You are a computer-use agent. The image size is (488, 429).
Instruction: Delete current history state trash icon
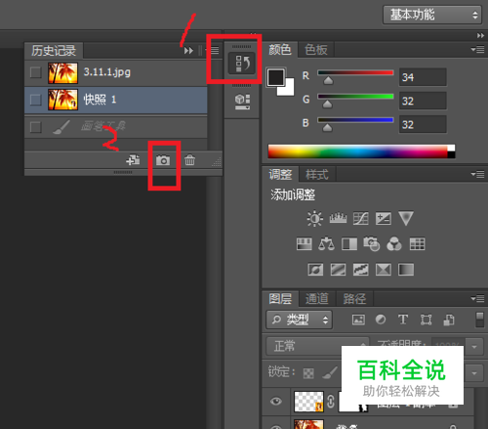pyautogui.click(x=189, y=160)
